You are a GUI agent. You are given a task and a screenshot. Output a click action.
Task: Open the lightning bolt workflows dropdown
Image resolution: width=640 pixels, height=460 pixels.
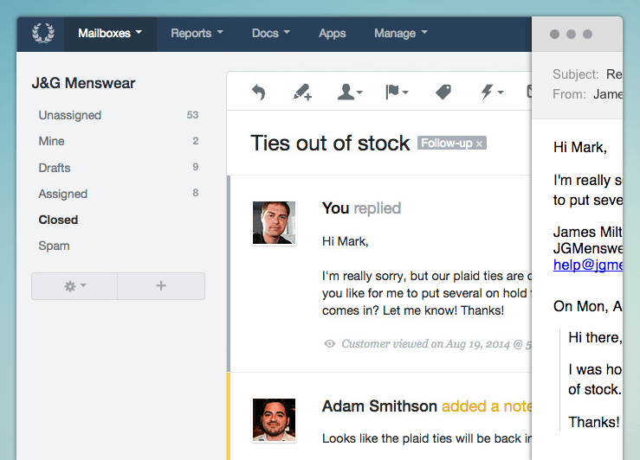tap(492, 92)
